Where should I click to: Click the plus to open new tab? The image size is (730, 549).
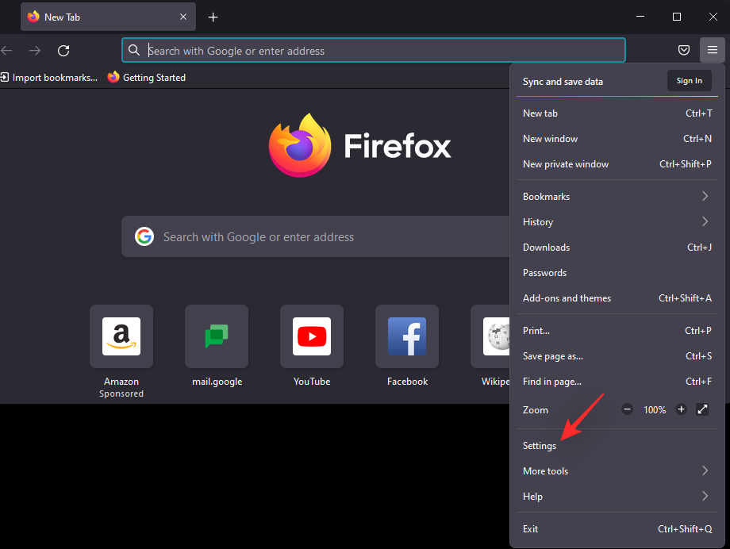(213, 17)
